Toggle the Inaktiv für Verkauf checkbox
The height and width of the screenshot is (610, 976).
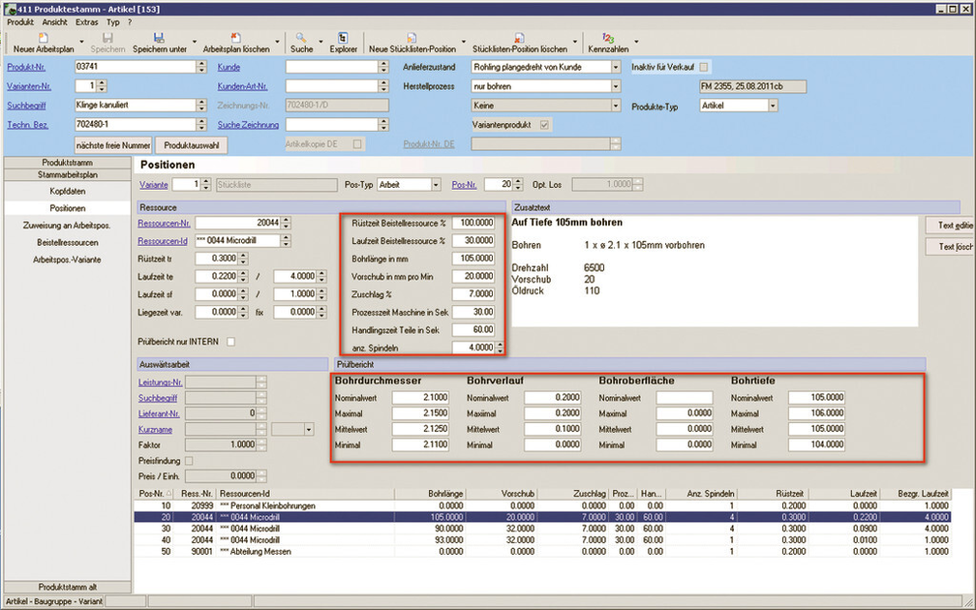coord(704,67)
